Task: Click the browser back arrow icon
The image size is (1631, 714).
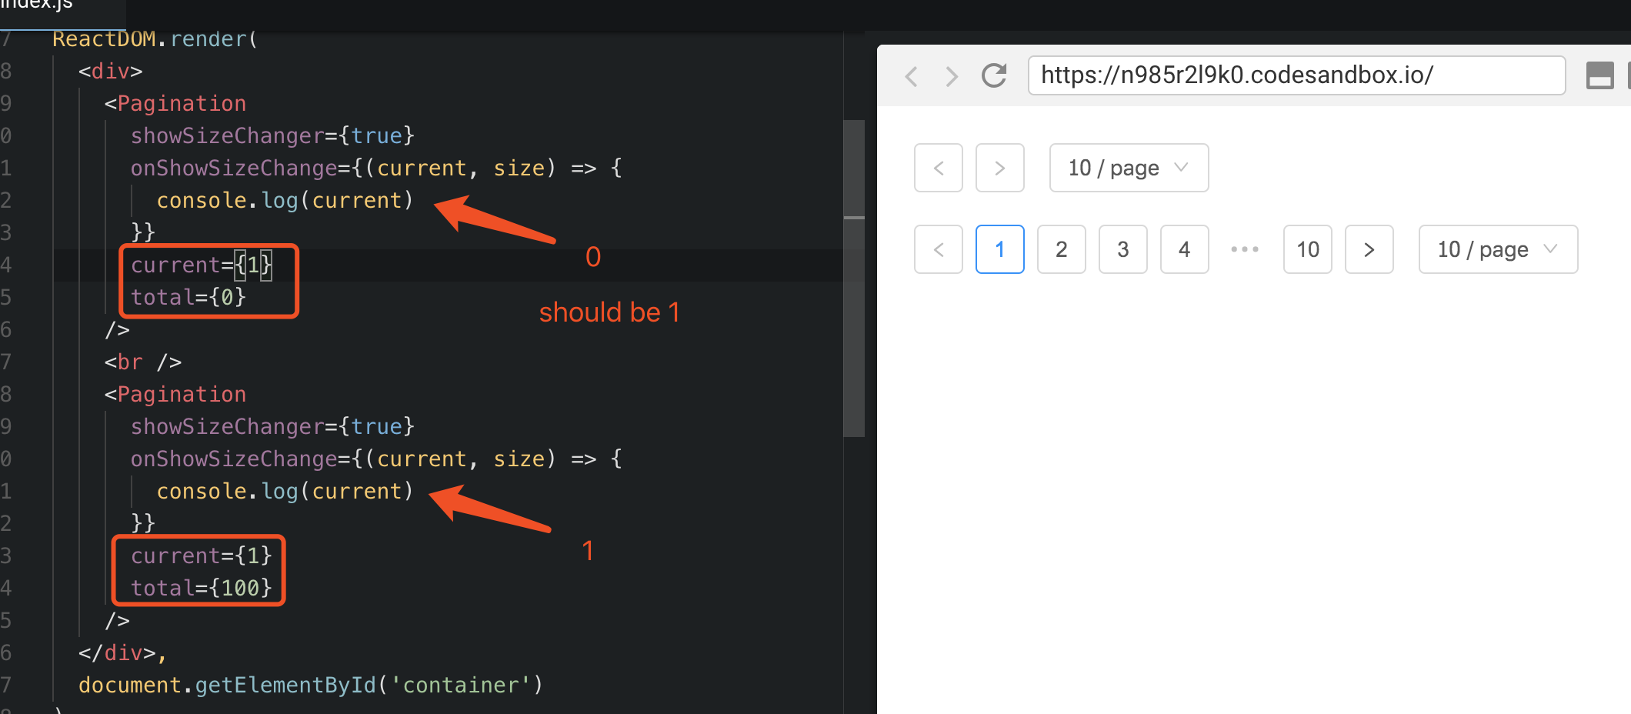Action: 912,75
